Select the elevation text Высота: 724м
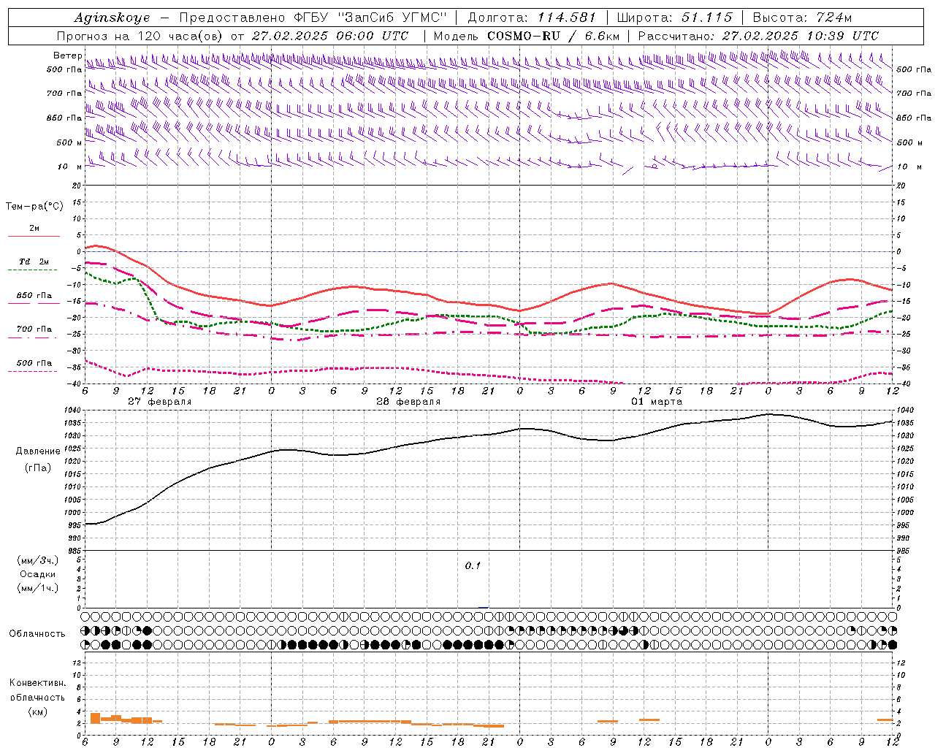This screenshot has height=748, width=935. (802, 18)
